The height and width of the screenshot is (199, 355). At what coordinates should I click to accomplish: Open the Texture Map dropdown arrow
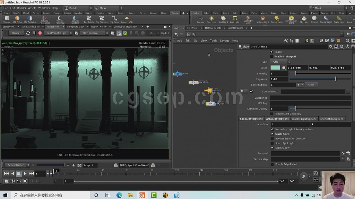pyautogui.click(x=343, y=159)
